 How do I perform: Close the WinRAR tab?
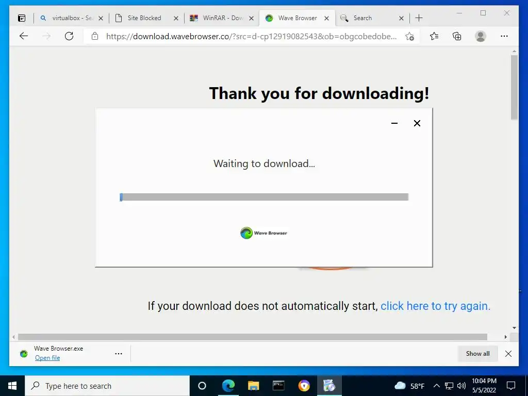click(251, 19)
